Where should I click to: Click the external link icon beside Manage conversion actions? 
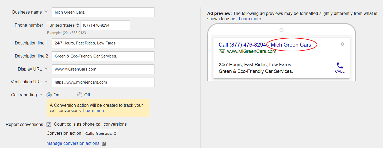[104, 143]
